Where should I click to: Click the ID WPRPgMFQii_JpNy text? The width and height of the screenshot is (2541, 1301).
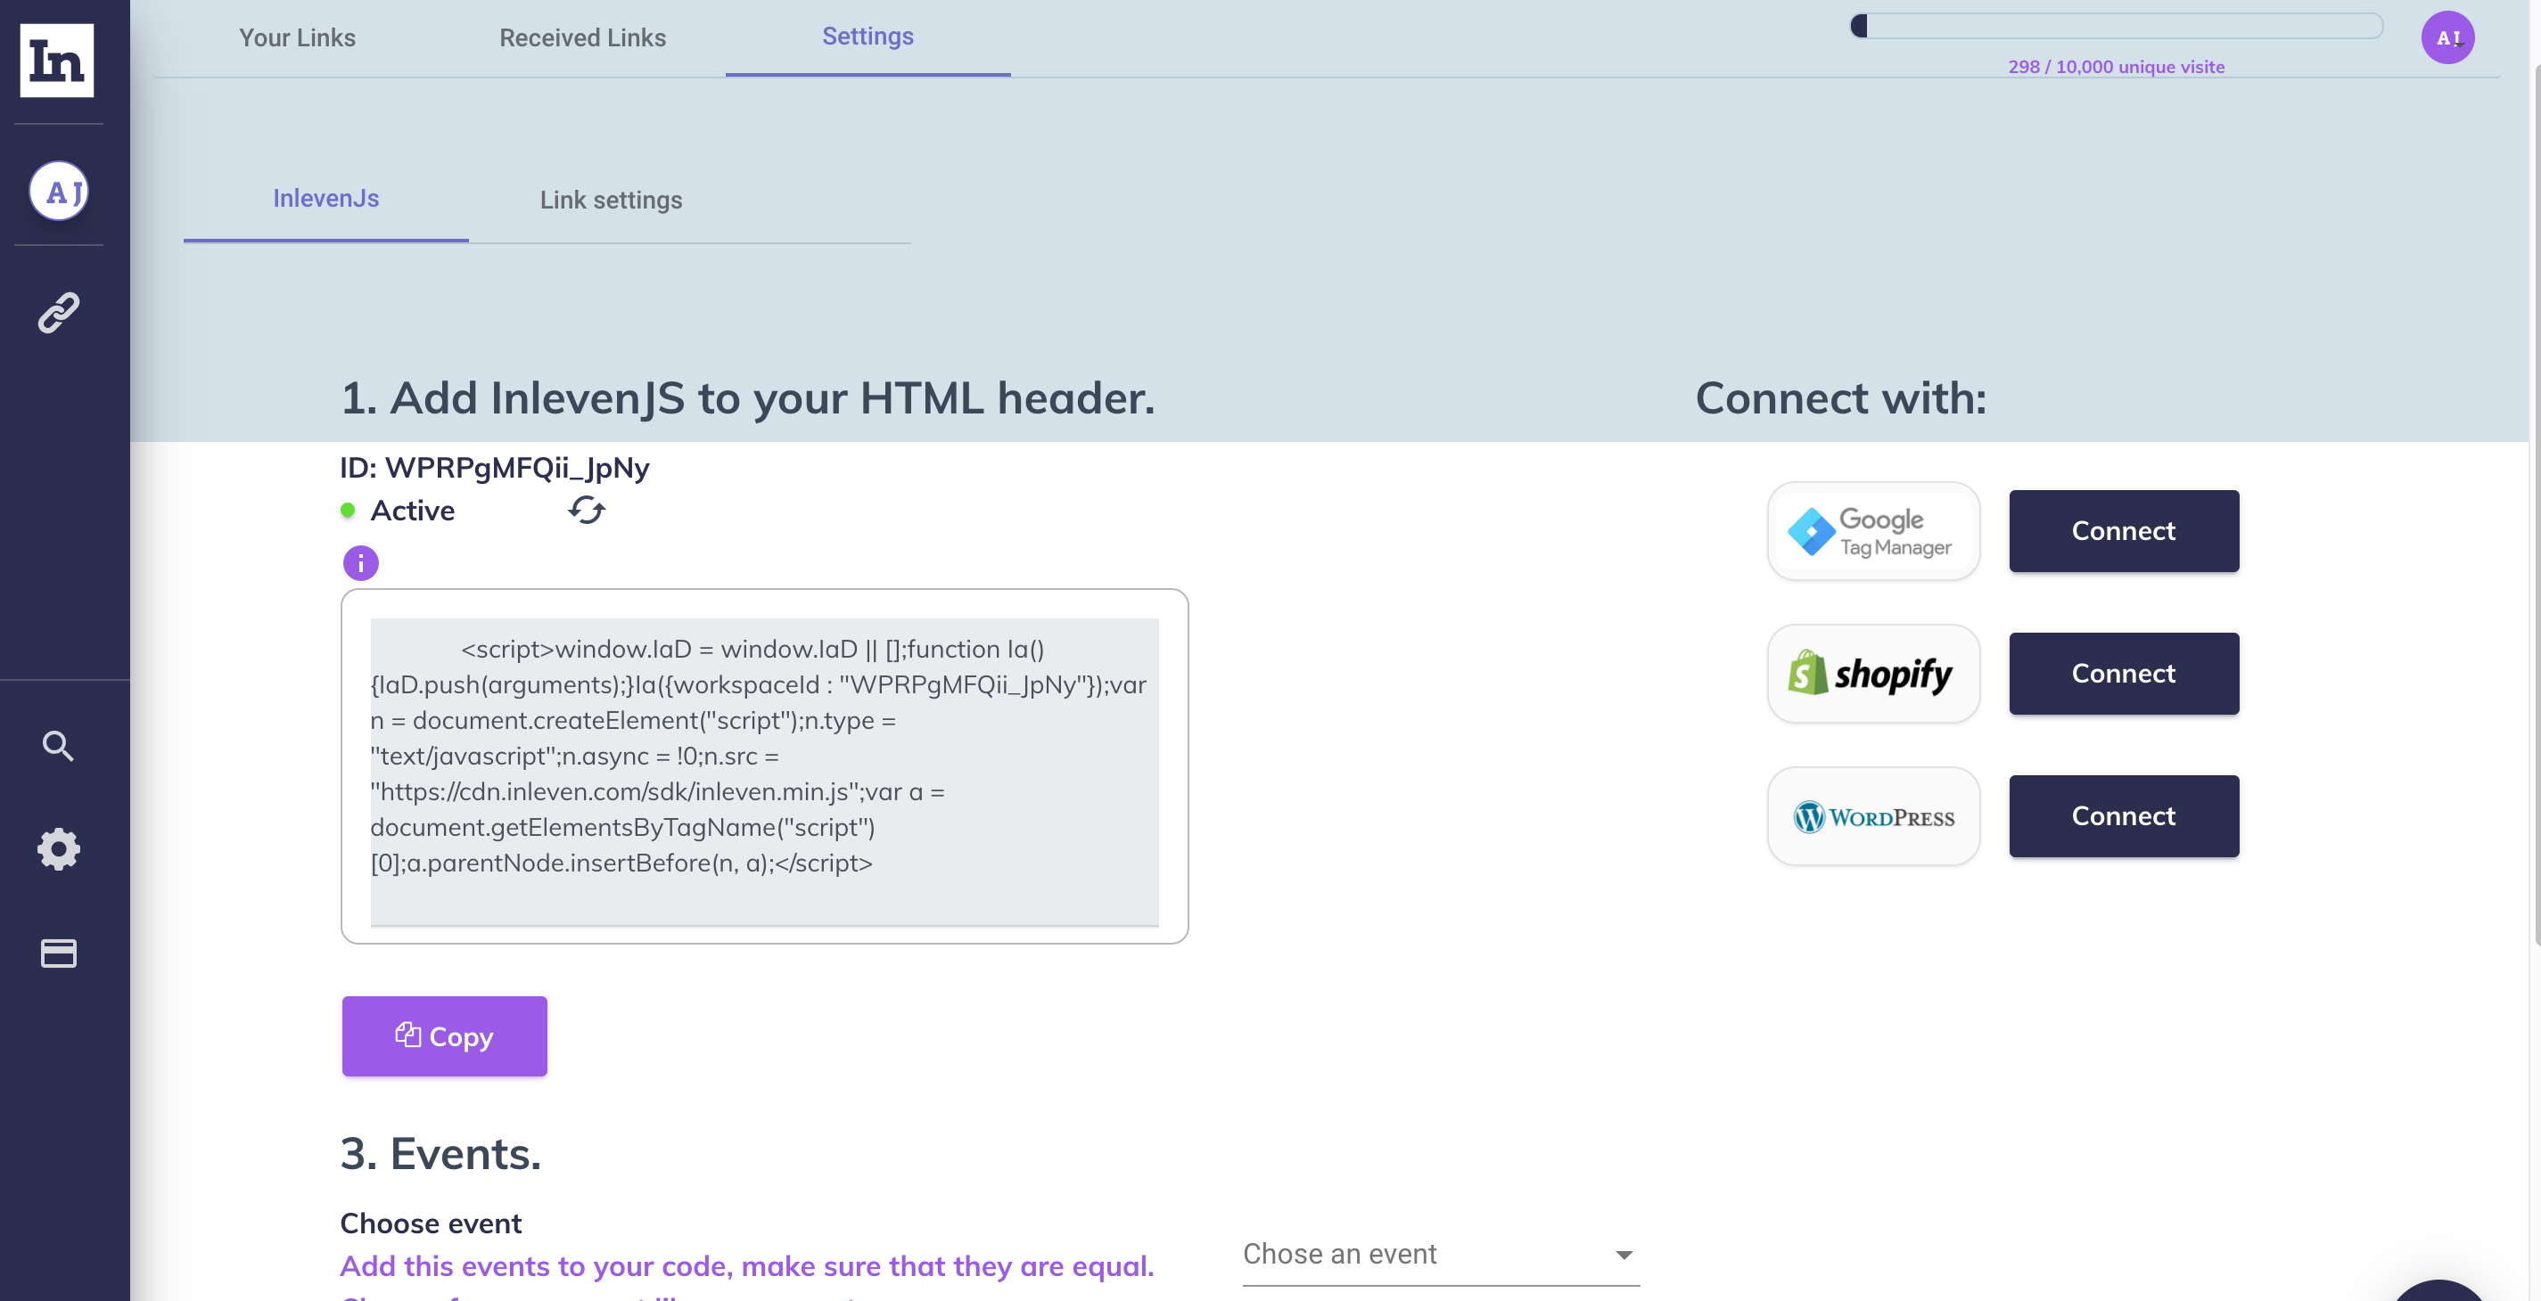click(494, 467)
